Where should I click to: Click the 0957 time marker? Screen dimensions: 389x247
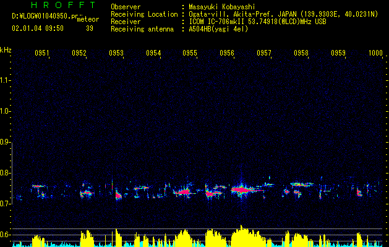coord(264,52)
